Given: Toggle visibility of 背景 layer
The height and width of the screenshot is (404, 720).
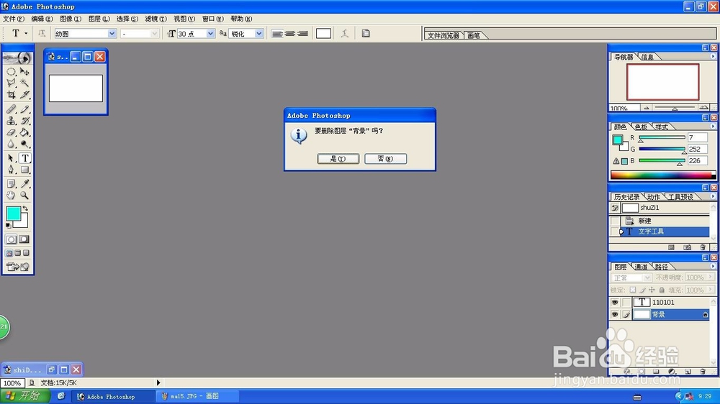Looking at the screenshot, I should [614, 314].
